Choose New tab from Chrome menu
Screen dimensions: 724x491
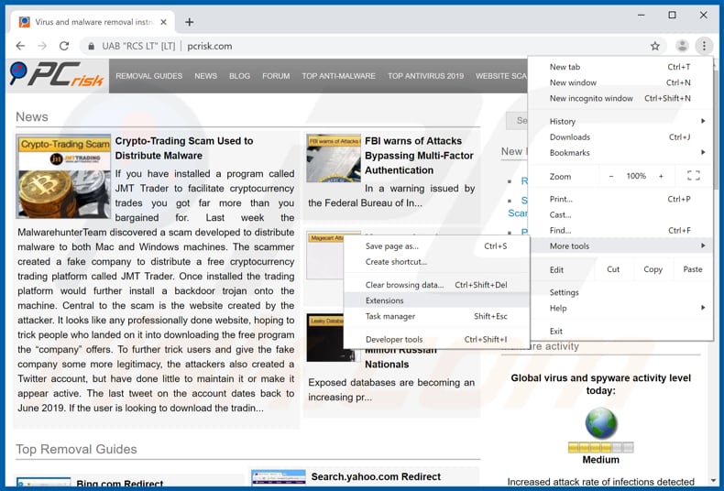click(620, 67)
